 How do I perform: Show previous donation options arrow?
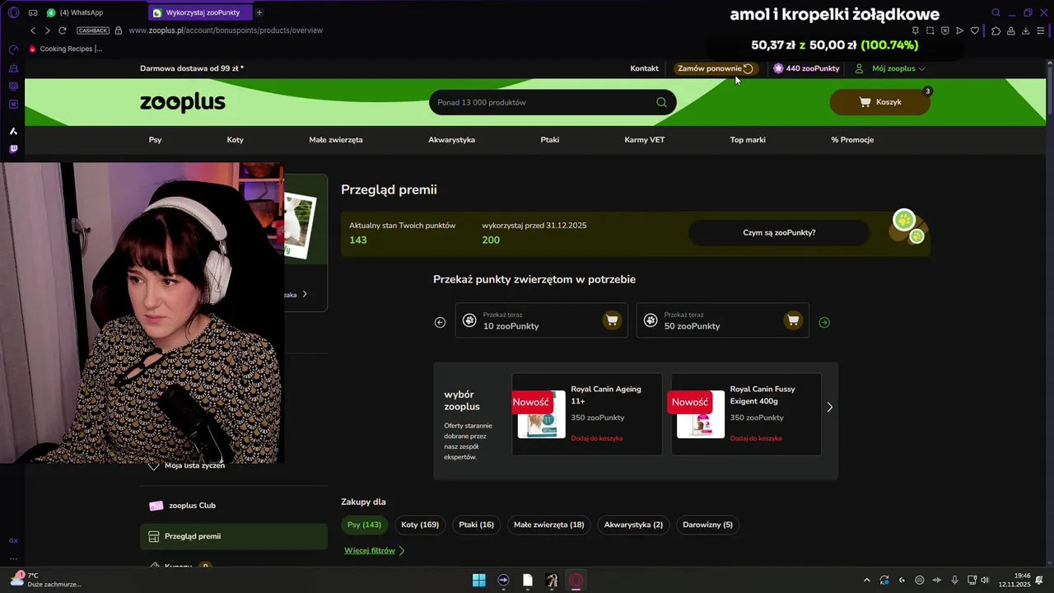[440, 322]
